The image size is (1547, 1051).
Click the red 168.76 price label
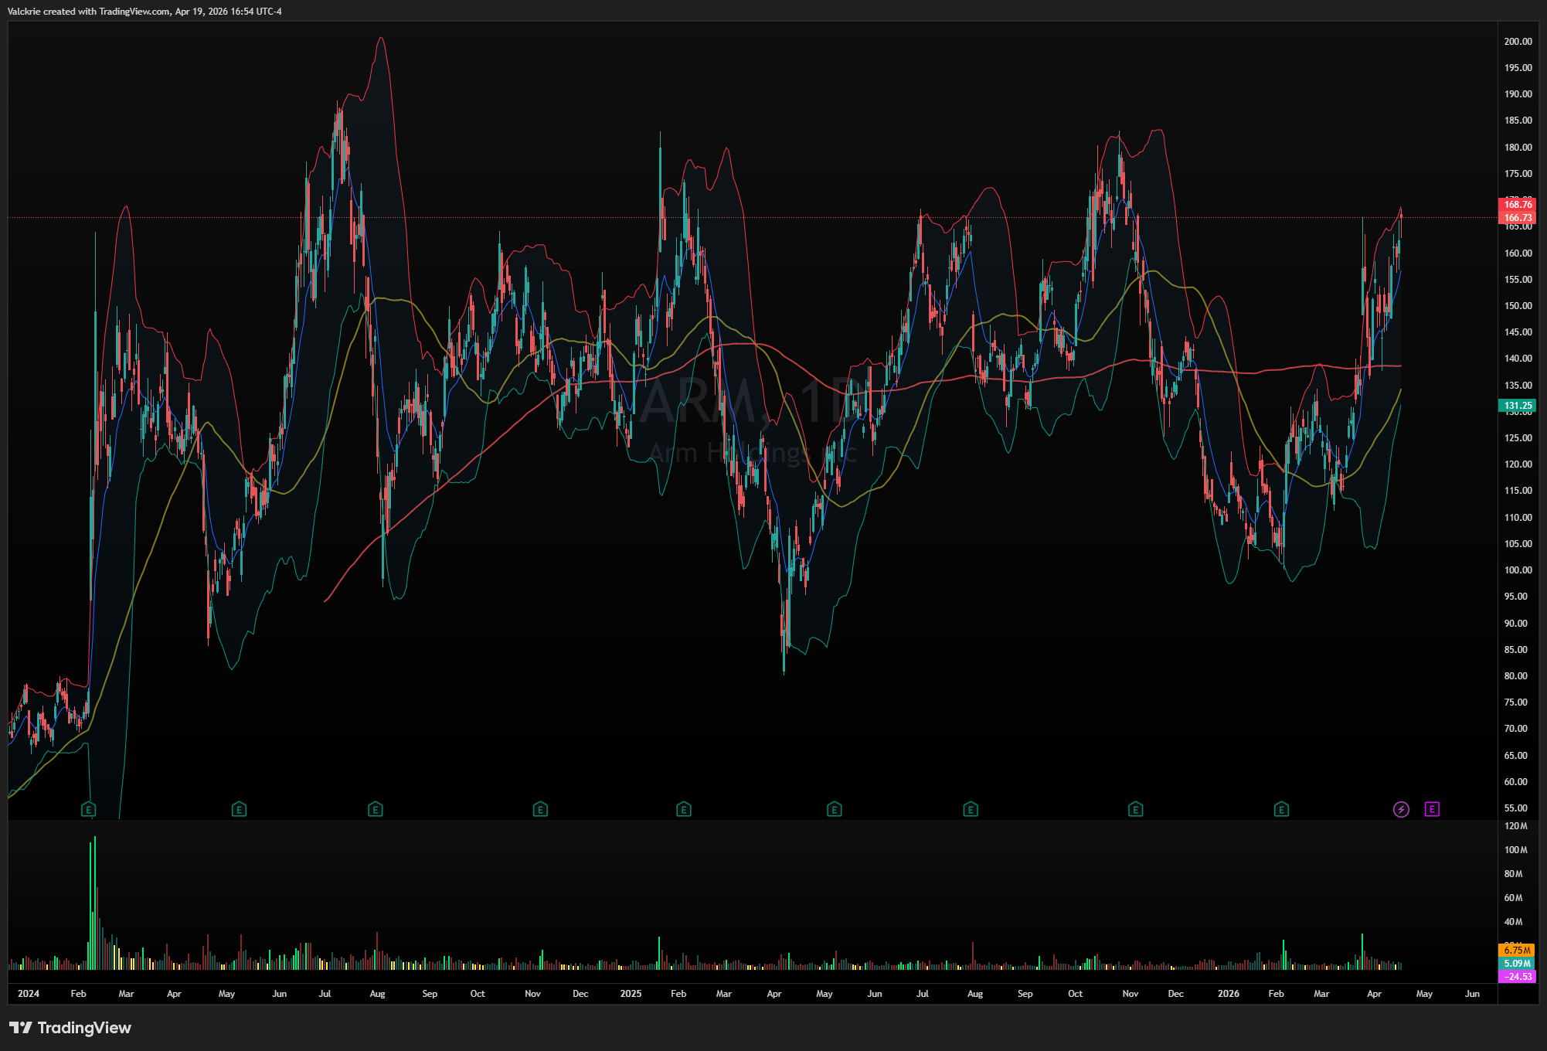tap(1517, 204)
